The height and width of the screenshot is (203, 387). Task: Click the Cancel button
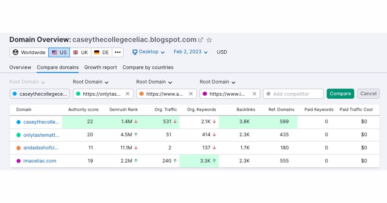(x=368, y=94)
